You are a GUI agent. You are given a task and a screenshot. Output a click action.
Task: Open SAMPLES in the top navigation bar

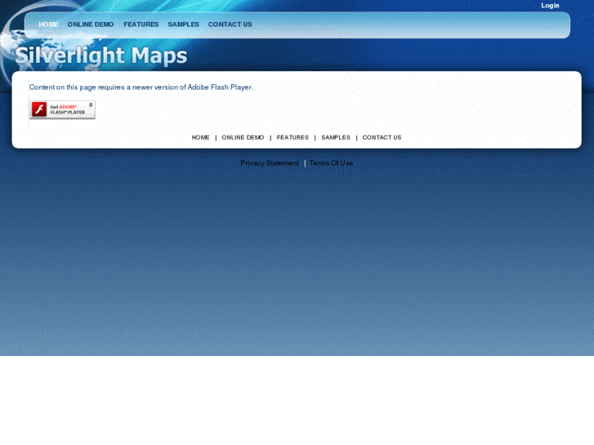coord(183,24)
